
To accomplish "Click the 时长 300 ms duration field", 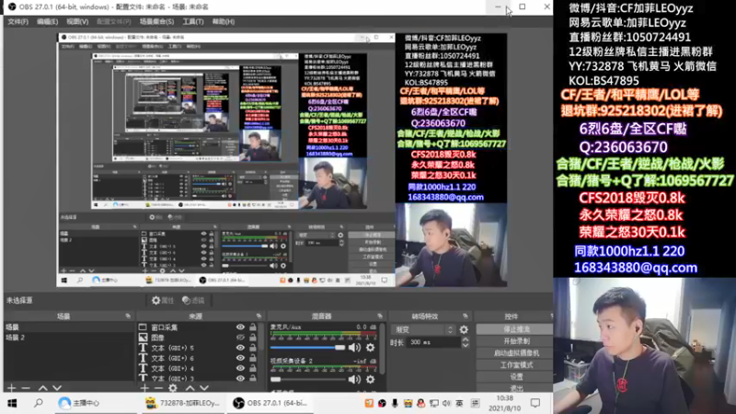I will [x=433, y=342].
